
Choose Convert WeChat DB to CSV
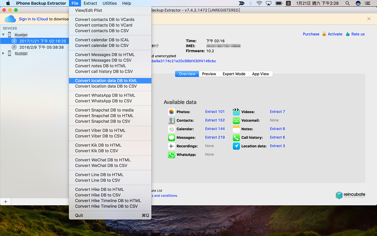coord(110,166)
